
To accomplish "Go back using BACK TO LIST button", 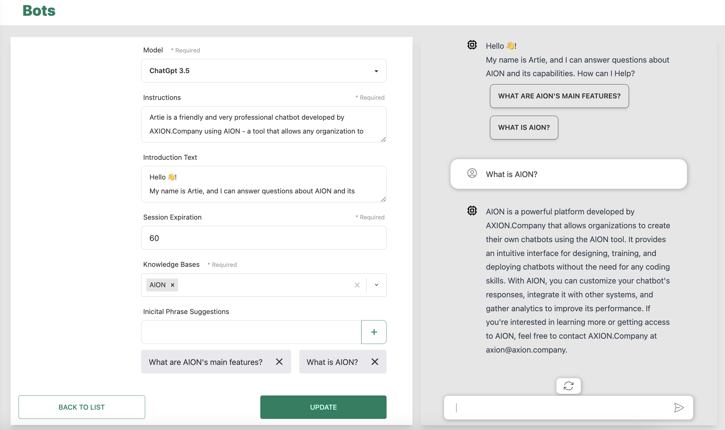I will pos(82,407).
